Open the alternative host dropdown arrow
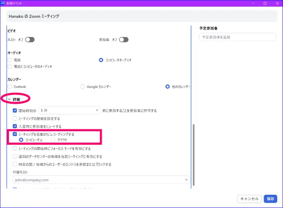Viewport: 283px width, 208px height. point(186,180)
